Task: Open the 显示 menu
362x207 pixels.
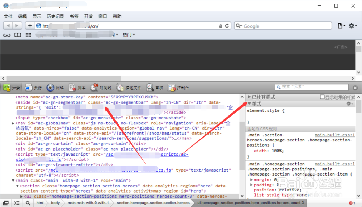Action: pyautogui.click(x=37, y=16)
